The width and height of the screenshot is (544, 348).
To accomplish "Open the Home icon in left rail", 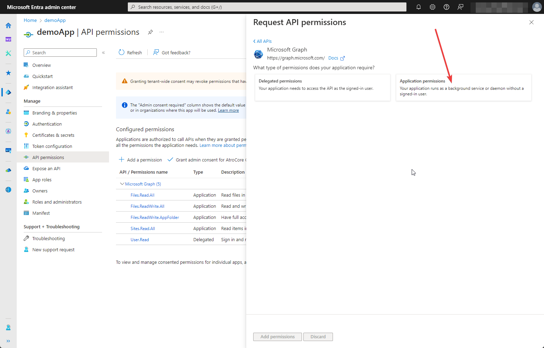I will click(8, 25).
